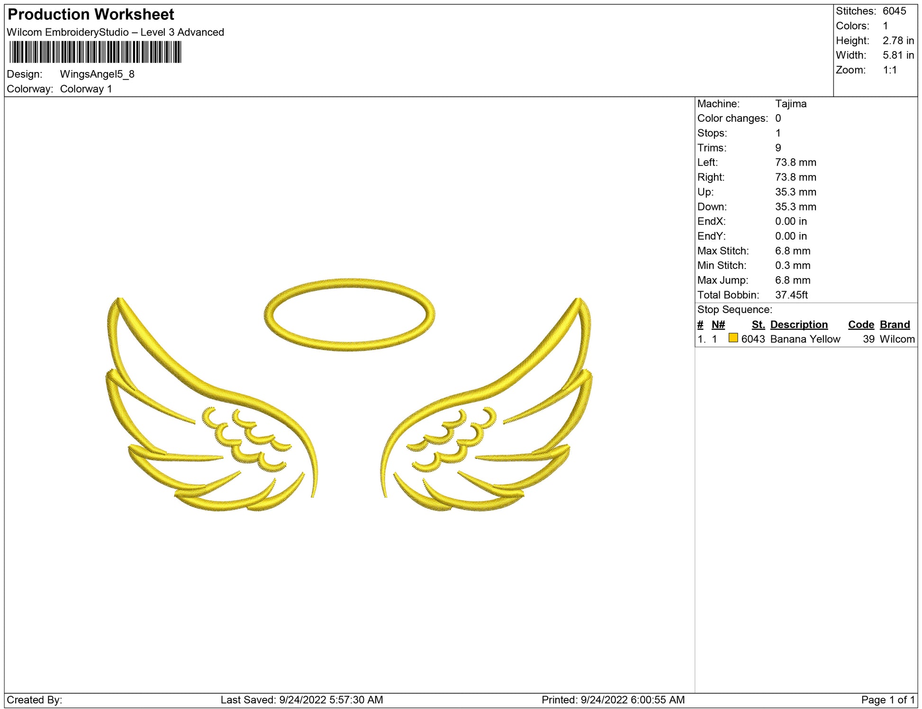The width and height of the screenshot is (922, 709).
Task: Click the barcode under the studio title
Action: pos(95,52)
